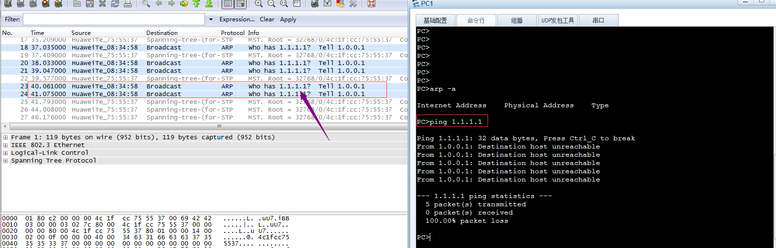Go to a specific packet number

[184, 4]
